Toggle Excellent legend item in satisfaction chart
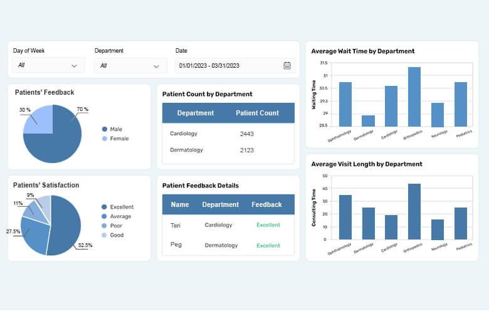489x311 pixels. point(120,207)
